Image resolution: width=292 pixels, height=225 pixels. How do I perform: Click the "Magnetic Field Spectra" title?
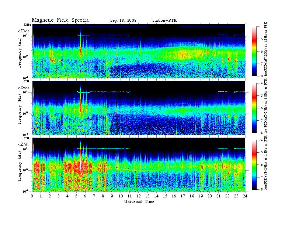tap(60, 20)
